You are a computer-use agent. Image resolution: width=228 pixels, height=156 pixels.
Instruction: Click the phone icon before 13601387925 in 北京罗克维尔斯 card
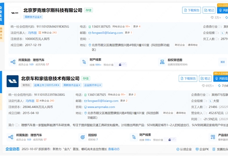[x=90, y=27]
